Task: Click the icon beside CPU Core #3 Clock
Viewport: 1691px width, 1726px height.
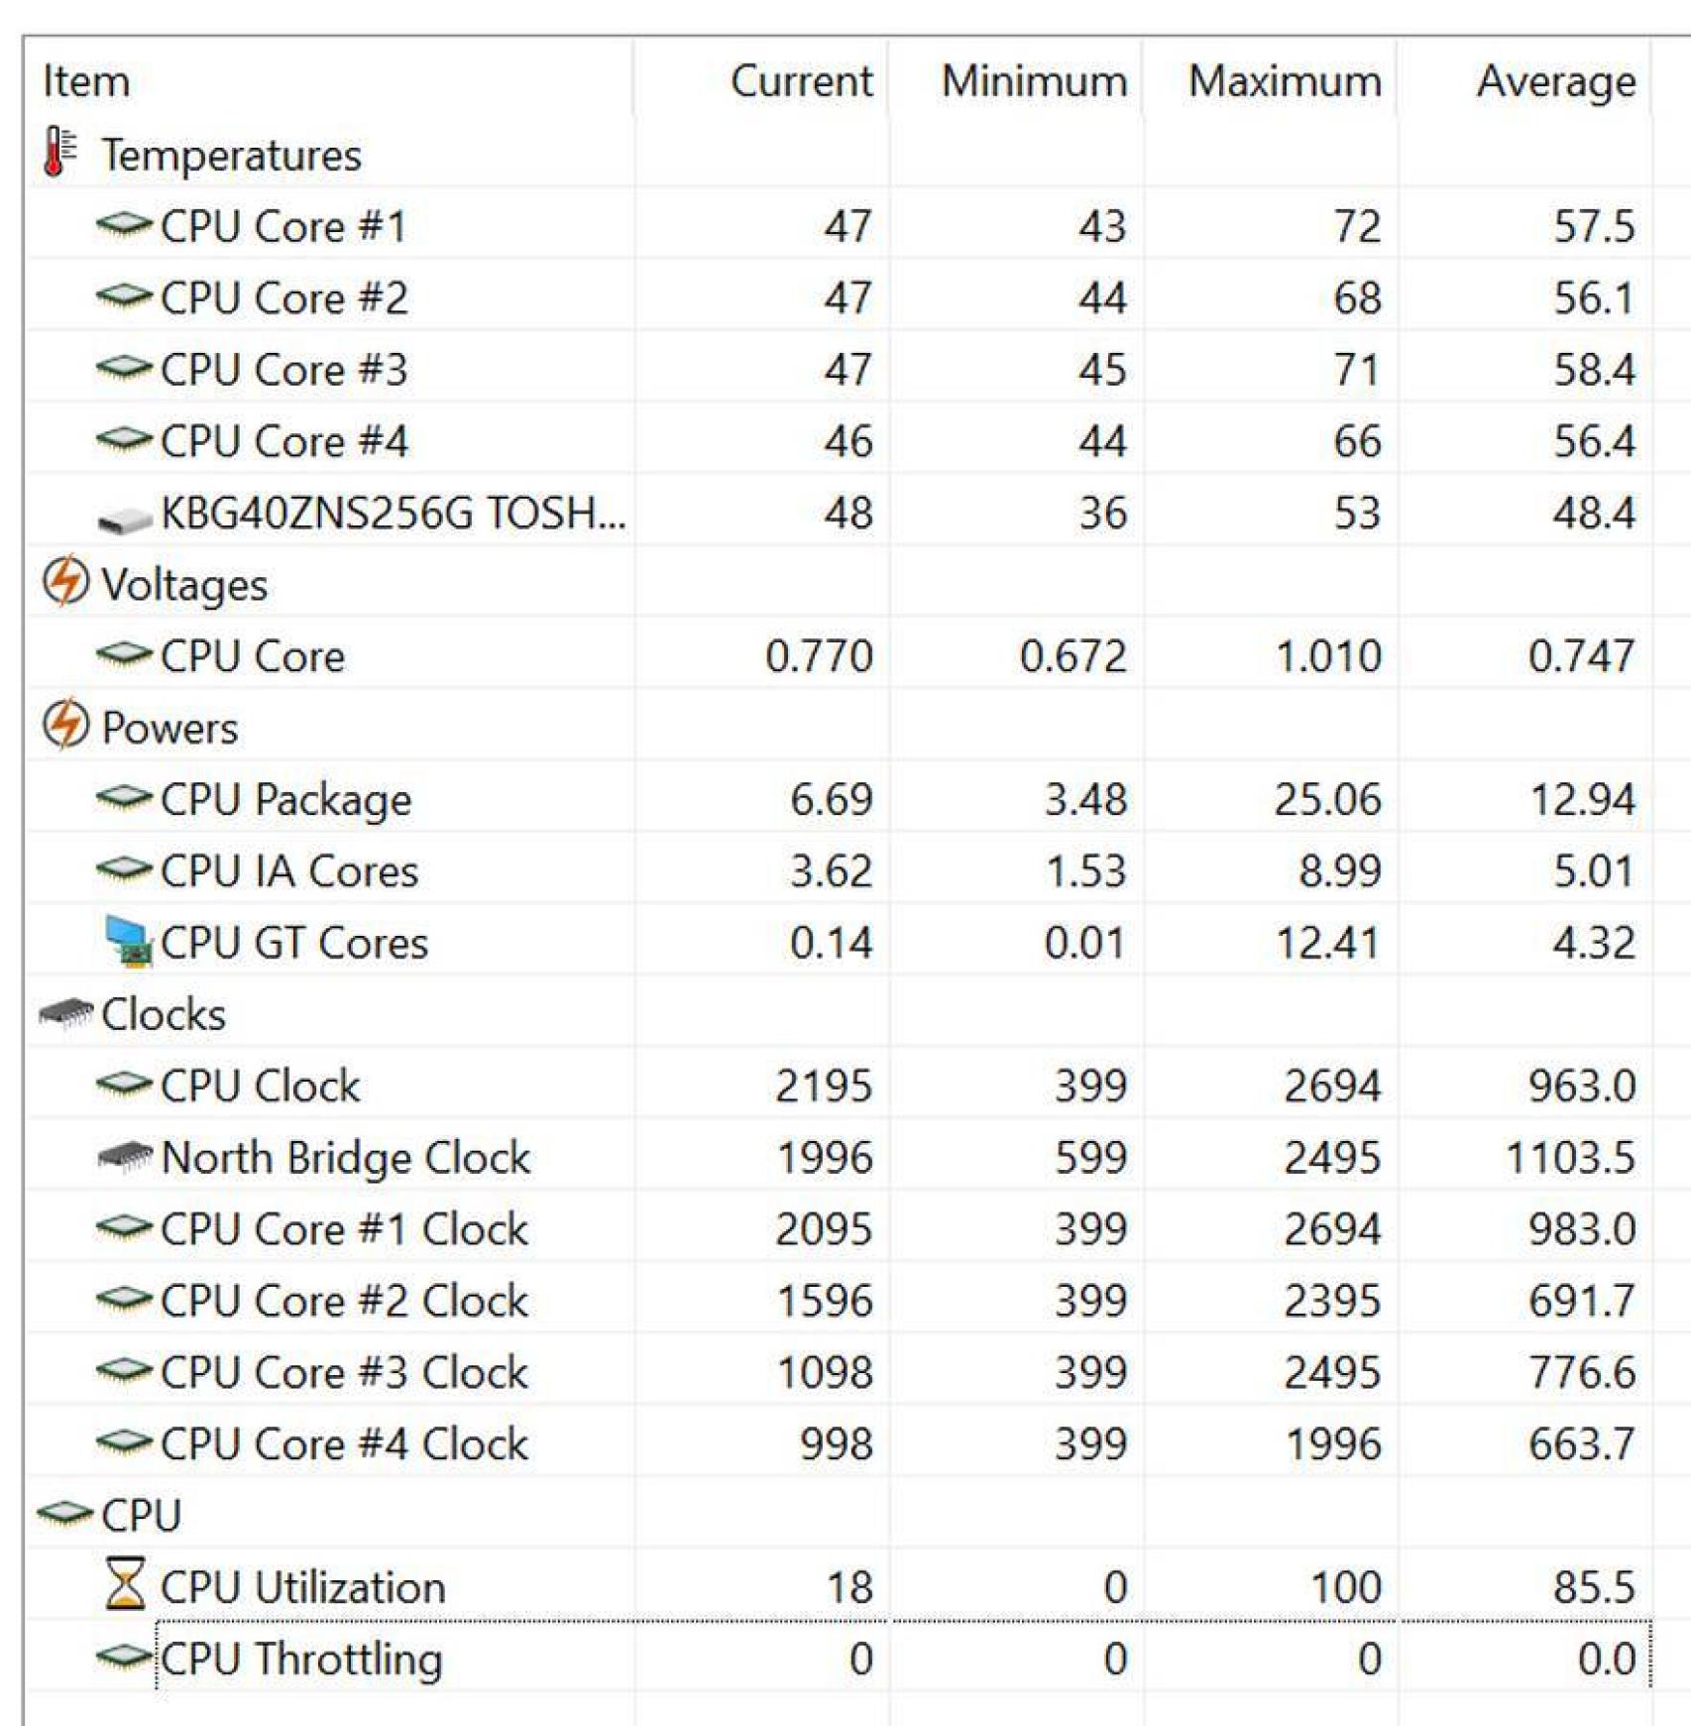Action: pyautogui.click(x=125, y=1370)
